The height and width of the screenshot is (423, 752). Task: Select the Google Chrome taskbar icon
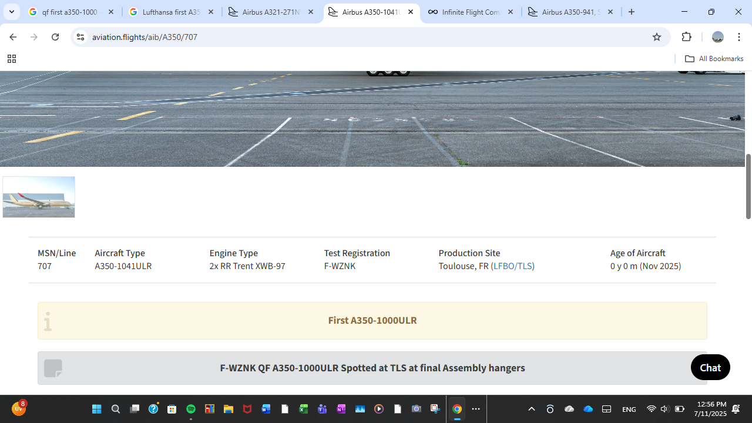pos(457,409)
